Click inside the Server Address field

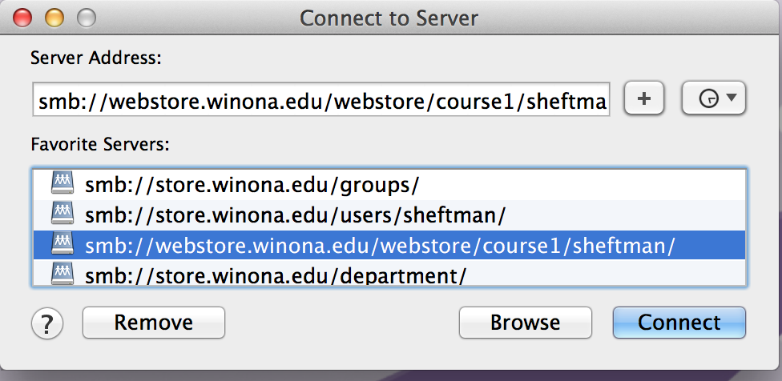pyautogui.click(x=320, y=100)
